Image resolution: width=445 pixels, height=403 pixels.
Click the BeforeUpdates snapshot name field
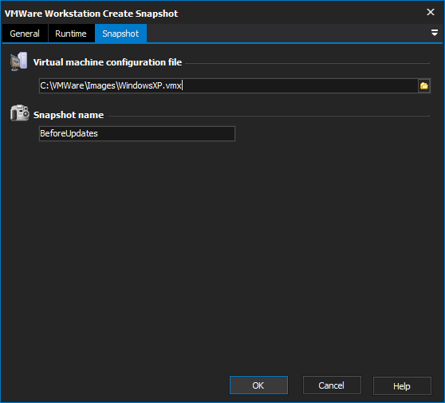point(137,133)
